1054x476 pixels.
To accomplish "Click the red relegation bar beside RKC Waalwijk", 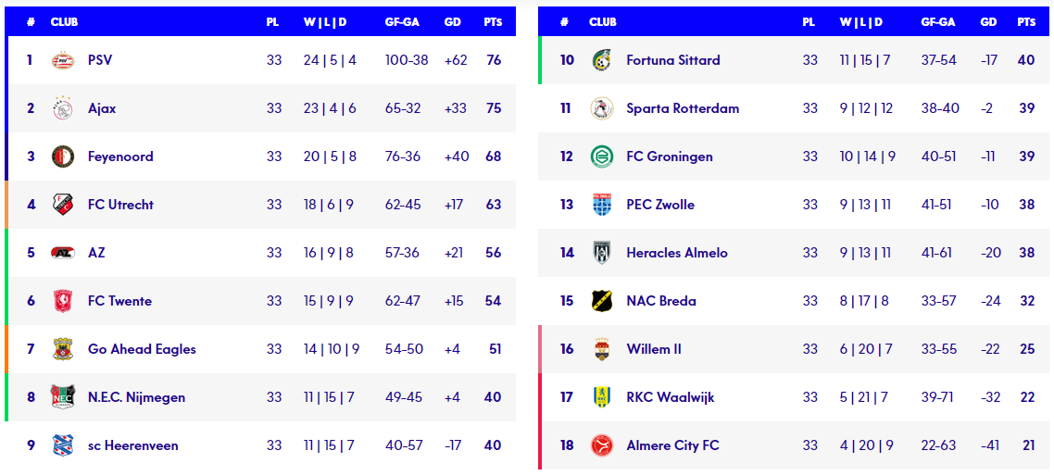I will pyautogui.click(x=540, y=397).
